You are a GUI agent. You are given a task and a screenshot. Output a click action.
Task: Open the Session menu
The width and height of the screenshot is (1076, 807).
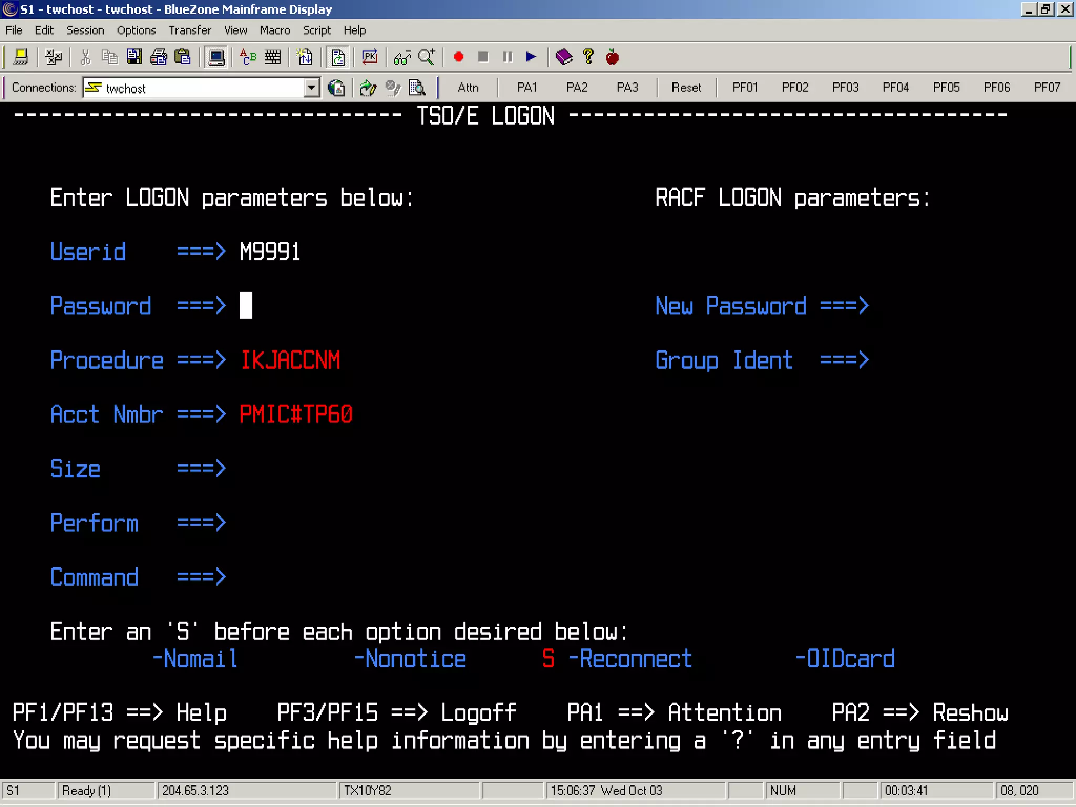click(x=85, y=30)
